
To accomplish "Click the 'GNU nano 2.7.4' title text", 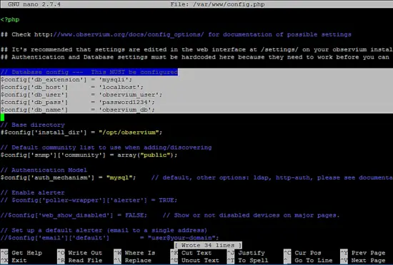I will click(x=34, y=4).
